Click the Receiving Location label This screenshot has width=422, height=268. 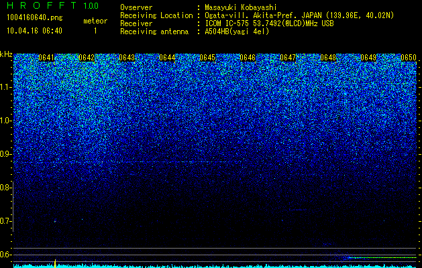156,16
